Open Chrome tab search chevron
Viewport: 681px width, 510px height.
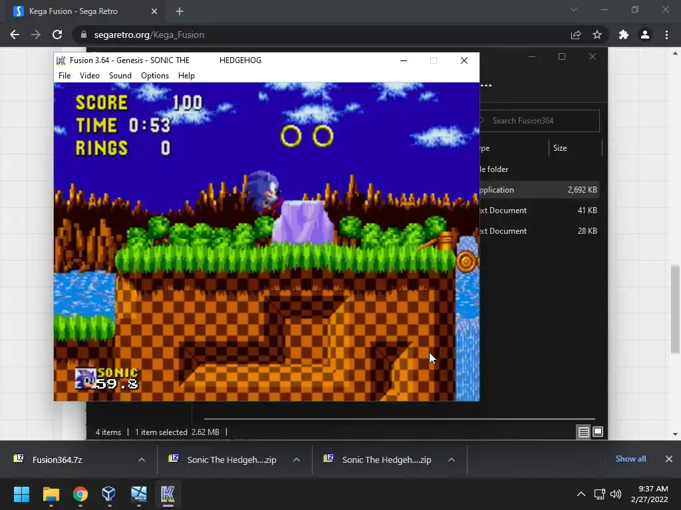point(574,9)
